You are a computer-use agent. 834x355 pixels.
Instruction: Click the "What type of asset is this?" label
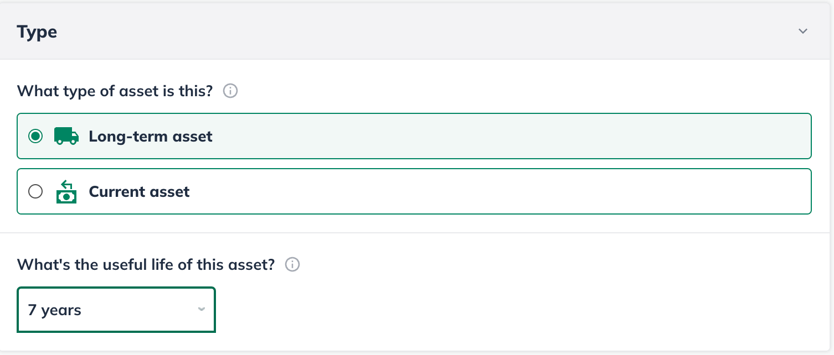(115, 91)
